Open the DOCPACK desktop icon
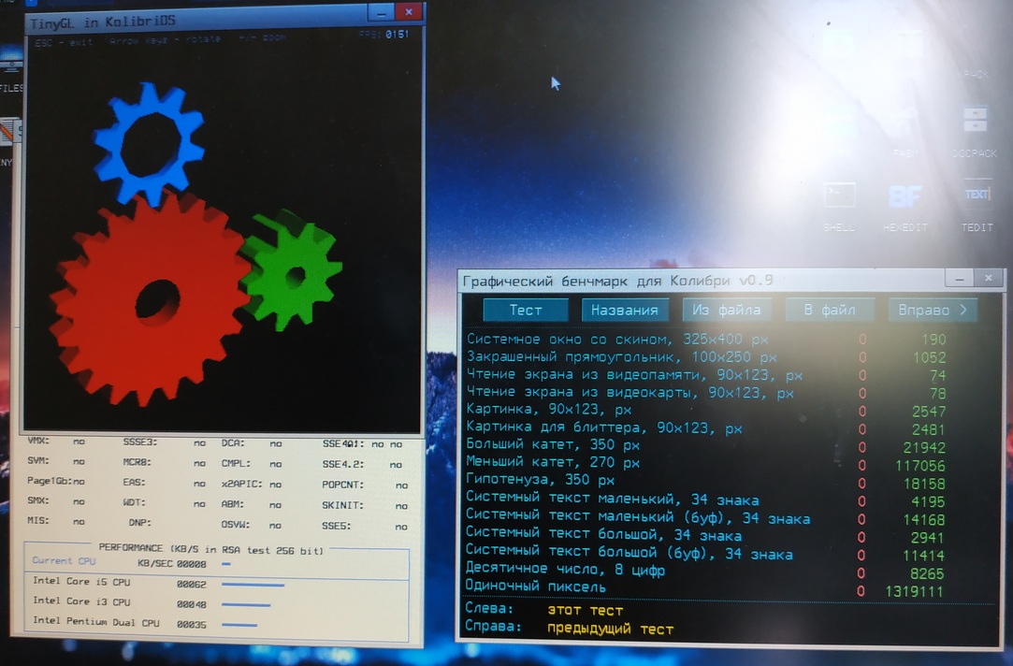Image resolution: width=1013 pixels, height=666 pixels. (975, 122)
